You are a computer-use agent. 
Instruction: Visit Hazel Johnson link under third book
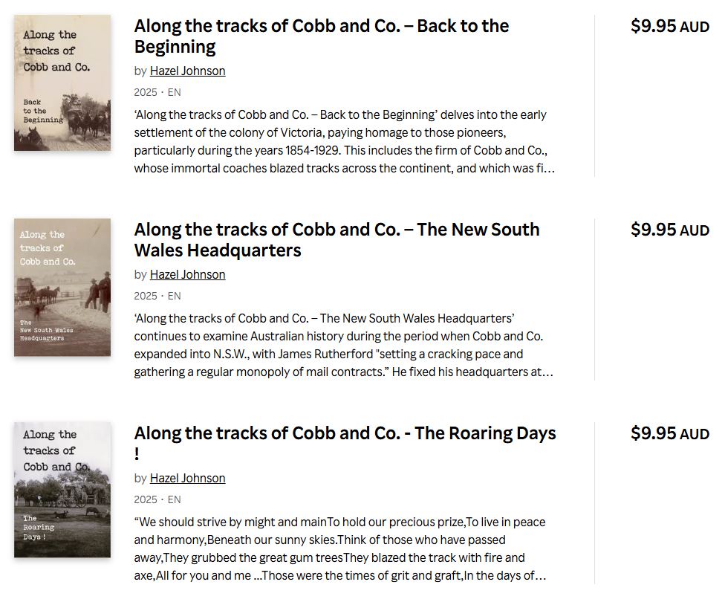click(x=187, y=478)
